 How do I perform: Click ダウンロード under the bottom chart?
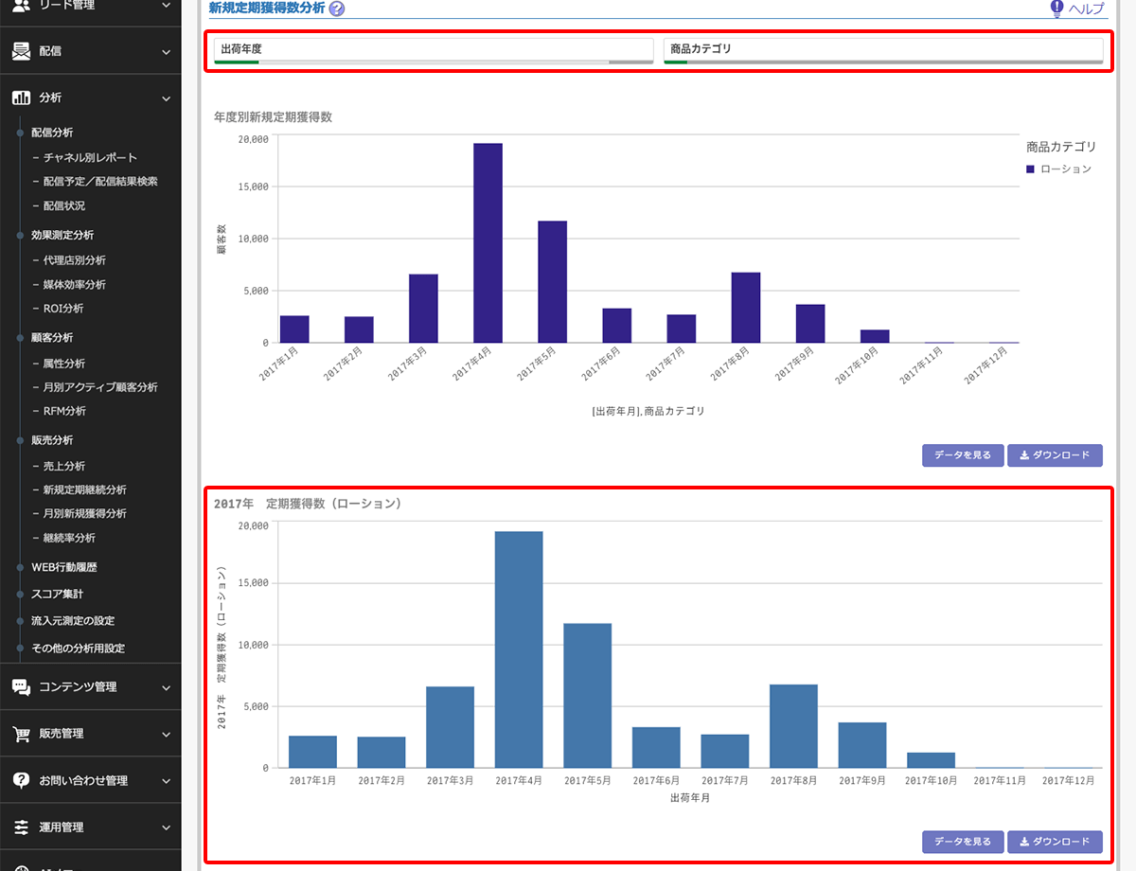(1055, 842)
